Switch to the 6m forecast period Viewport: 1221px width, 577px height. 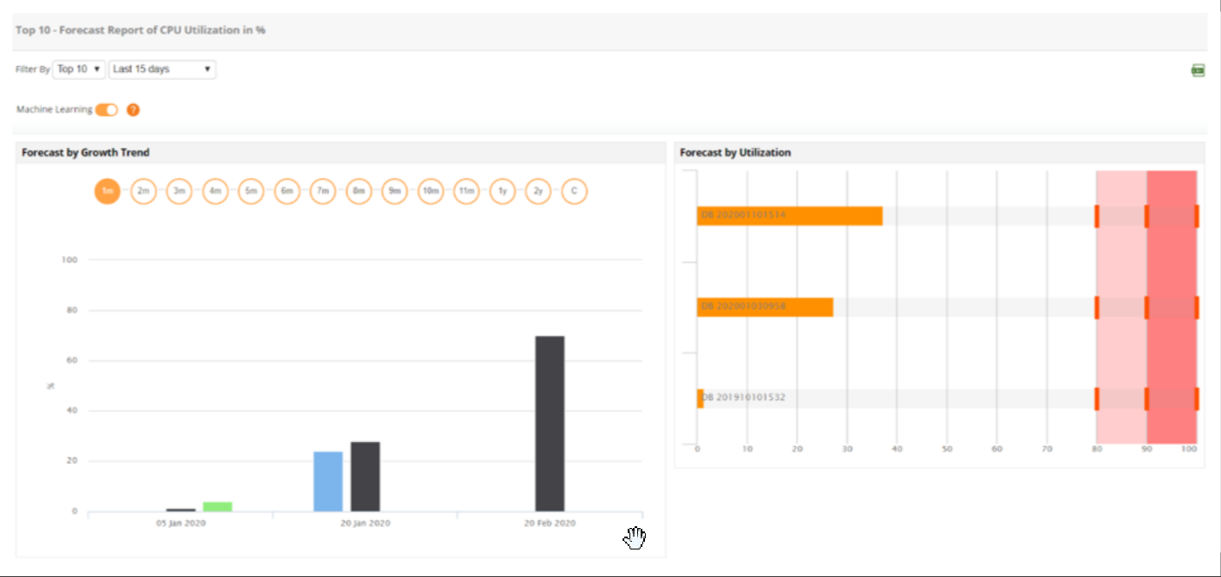click(x=287, y=191)
